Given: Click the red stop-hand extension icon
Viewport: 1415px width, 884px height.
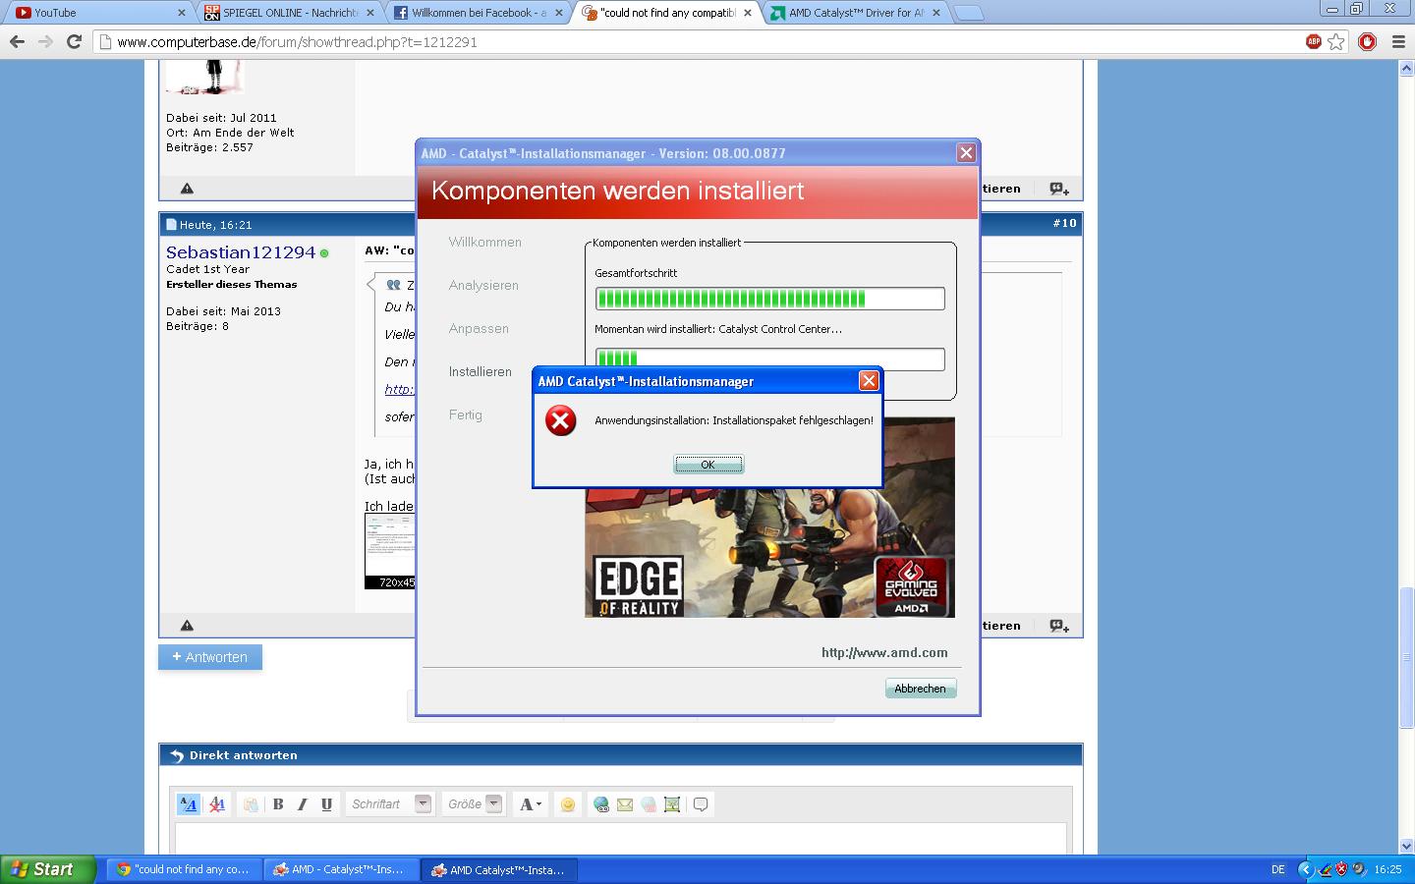Looking at the screenshot, I should click(x=1367, y=41).
